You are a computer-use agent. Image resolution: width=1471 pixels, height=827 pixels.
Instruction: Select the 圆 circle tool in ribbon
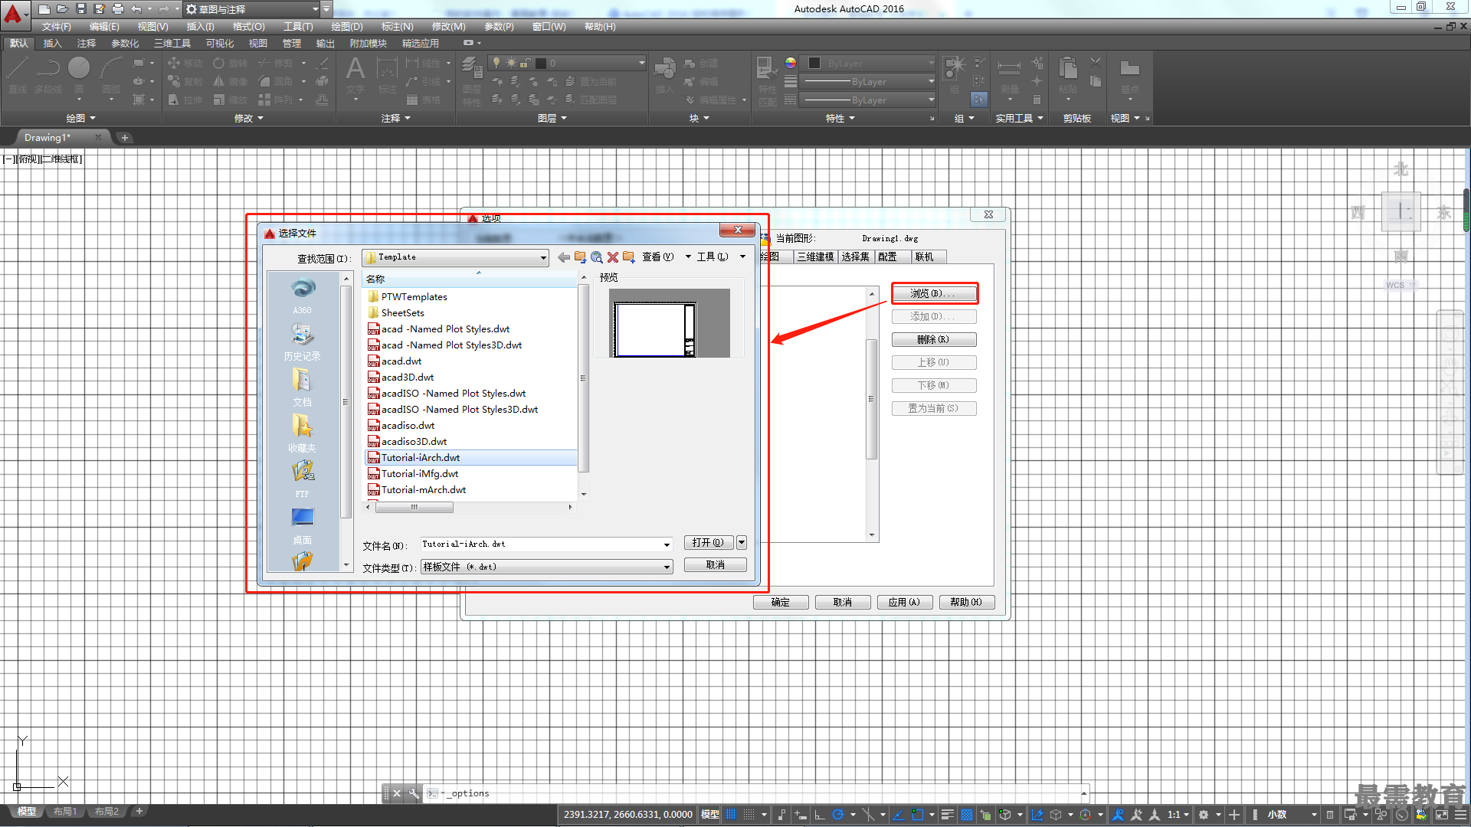tap(79, 75)
